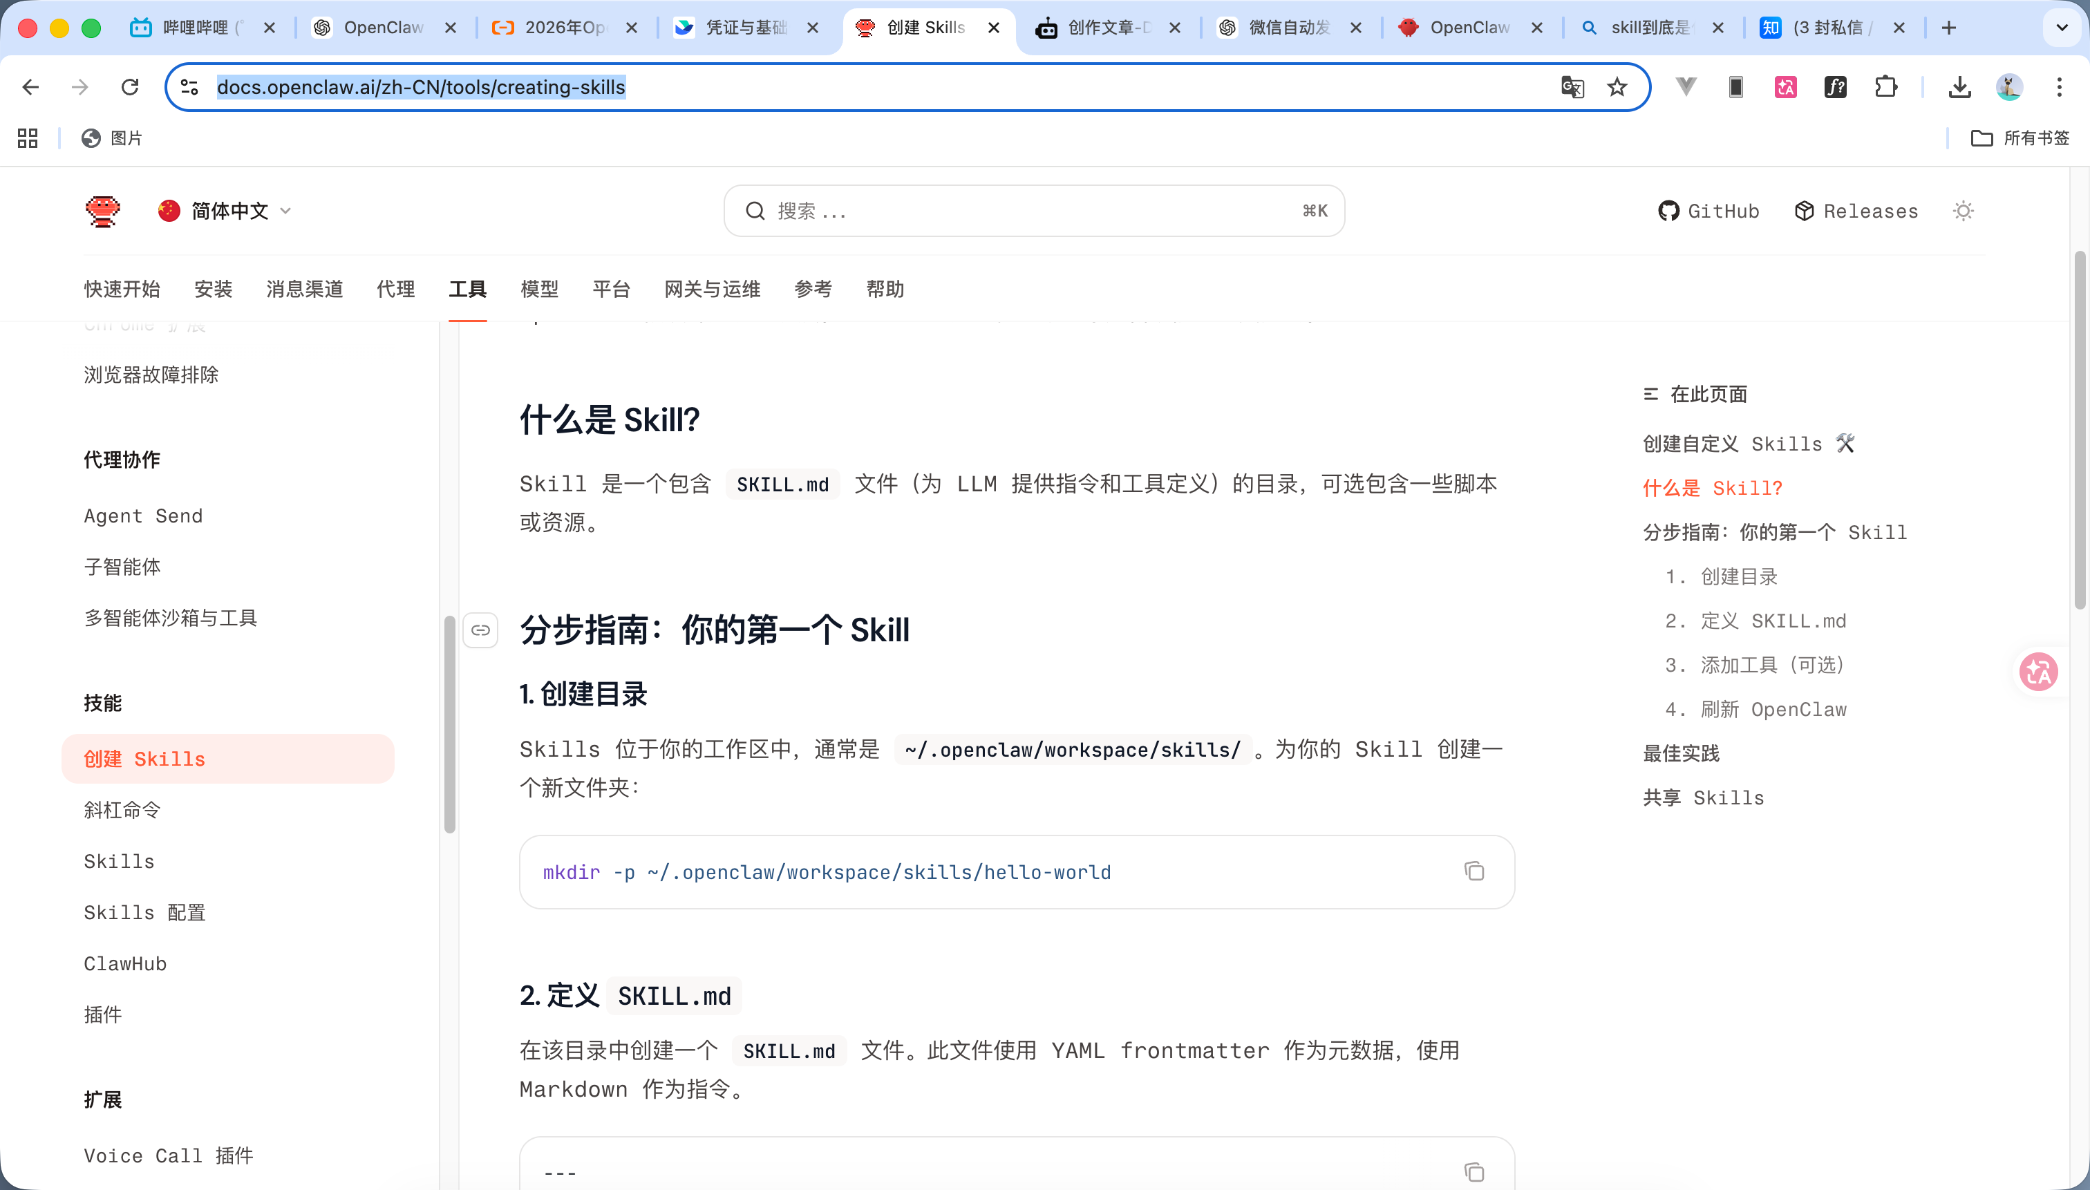
Task: Open Google Translate icon in address bar
Action: [1571, 86]
